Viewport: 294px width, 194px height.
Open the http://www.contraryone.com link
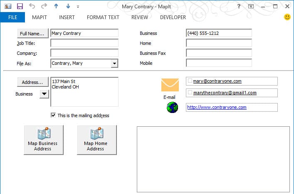point(217,107)
